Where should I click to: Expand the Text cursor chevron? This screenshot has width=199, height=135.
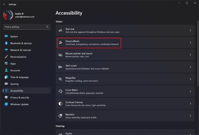[x=190, y=67]
